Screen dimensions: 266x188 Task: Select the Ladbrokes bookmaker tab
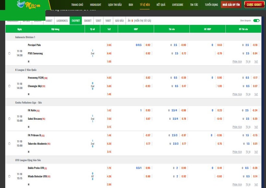click(x=62, y=21)
